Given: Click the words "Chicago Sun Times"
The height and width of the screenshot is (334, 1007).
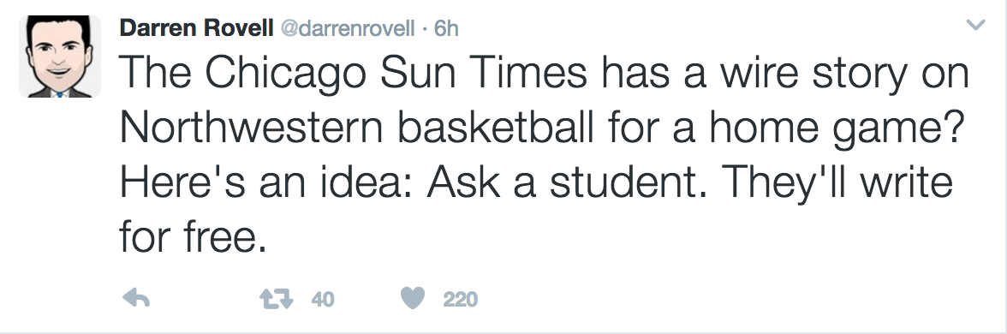Looking at the screenshot, I should point(397,75).
